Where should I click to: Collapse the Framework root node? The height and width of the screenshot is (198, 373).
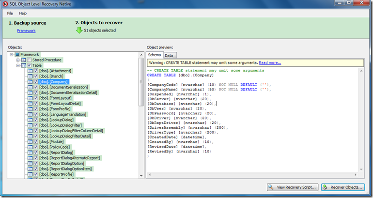pyautogui.click(x=12, y=54)
